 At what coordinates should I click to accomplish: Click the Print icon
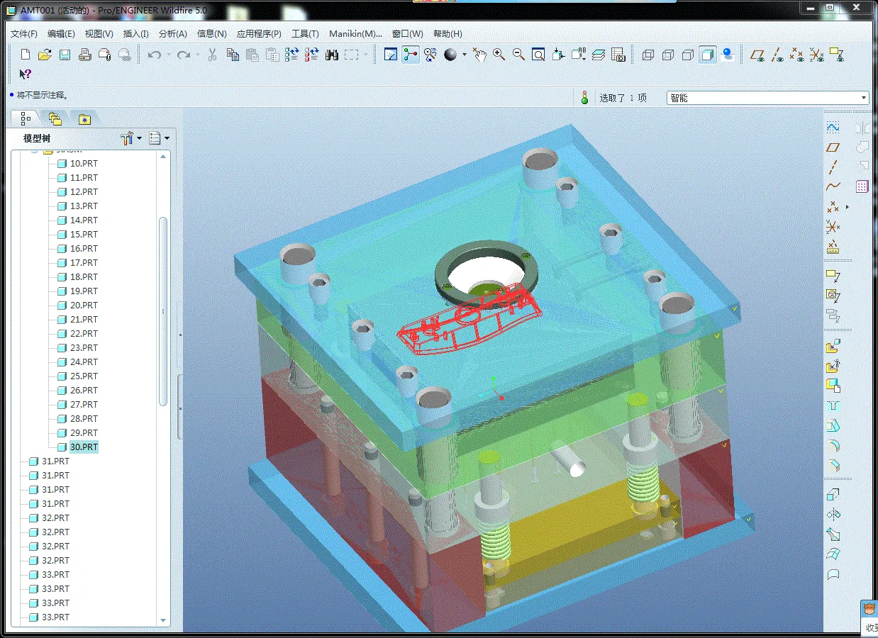(84, 55)
